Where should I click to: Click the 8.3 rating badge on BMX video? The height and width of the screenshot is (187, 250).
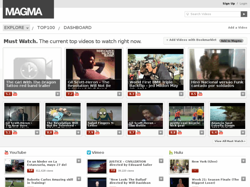(x=132, y=94)
